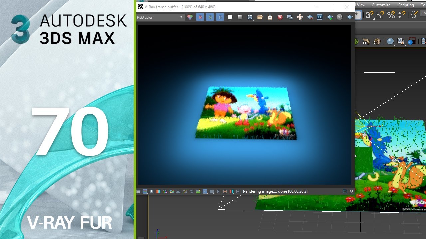The height and width of the screenshot is (239, 426).
Task: Toggle the red channel R button
Action: click(x=200, y=17)
